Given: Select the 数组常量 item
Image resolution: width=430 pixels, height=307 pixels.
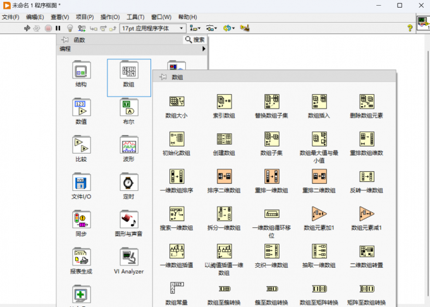Looking at the screenshot, I should tap(176, 288).
